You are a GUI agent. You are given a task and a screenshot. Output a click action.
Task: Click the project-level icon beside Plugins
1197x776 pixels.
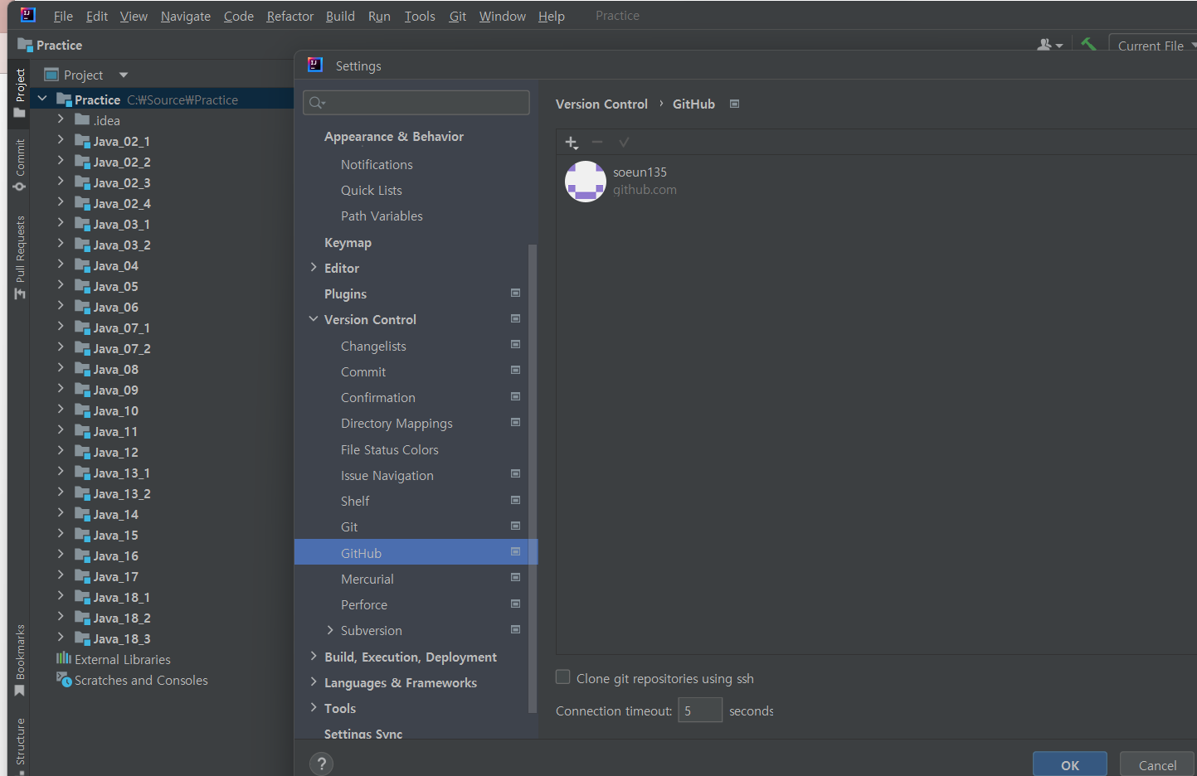point(515,293)
